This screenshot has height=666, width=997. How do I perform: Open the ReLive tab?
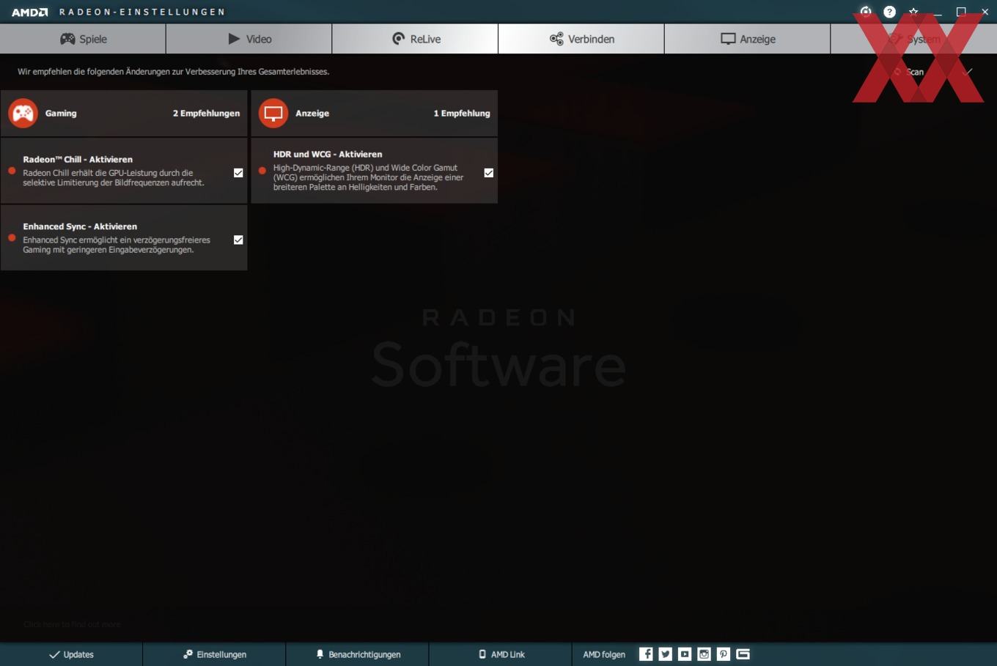coord(415,39)
